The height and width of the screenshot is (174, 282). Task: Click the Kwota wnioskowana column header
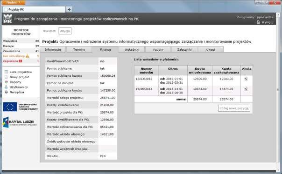200,71
